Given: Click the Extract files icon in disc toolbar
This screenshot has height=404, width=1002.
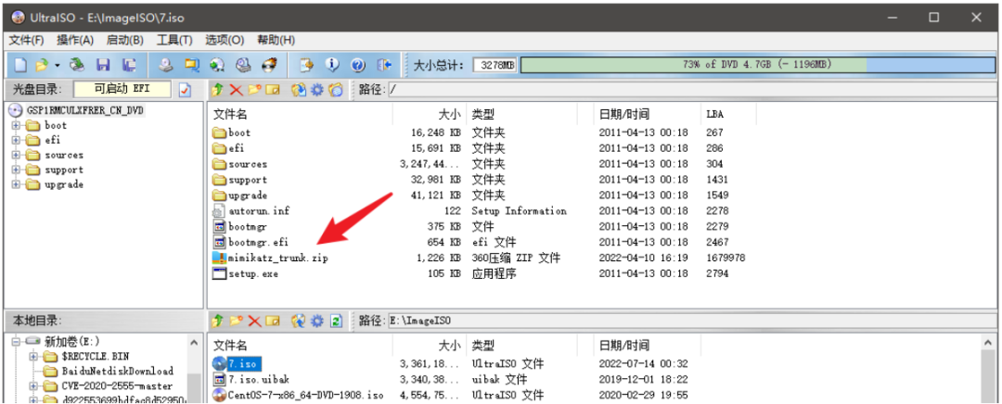Looking at the screenshot, I should point(299,90).
